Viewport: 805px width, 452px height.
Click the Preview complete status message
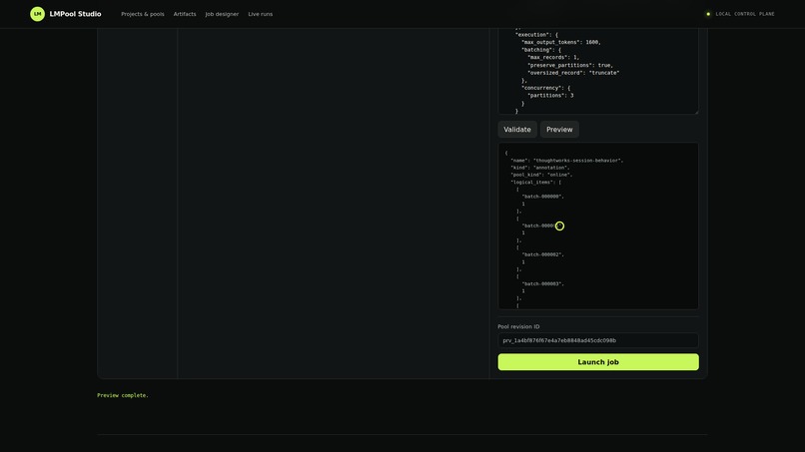[123, 395]
